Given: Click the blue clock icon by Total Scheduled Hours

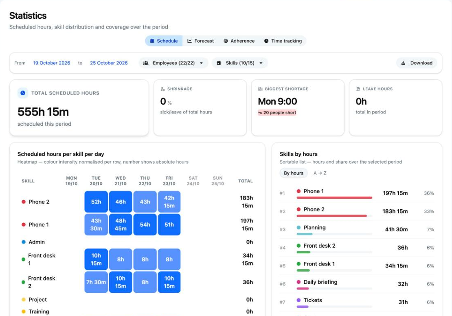Looking at the screenshot, I should (23, 93).
